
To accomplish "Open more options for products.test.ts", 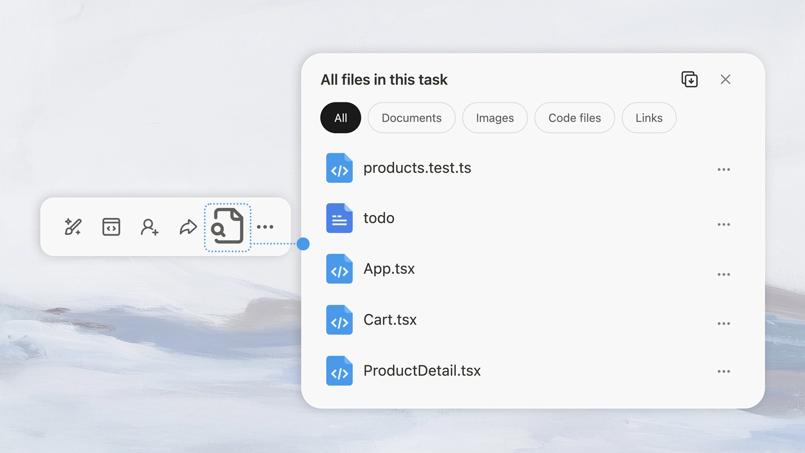I will coord(724,169).
